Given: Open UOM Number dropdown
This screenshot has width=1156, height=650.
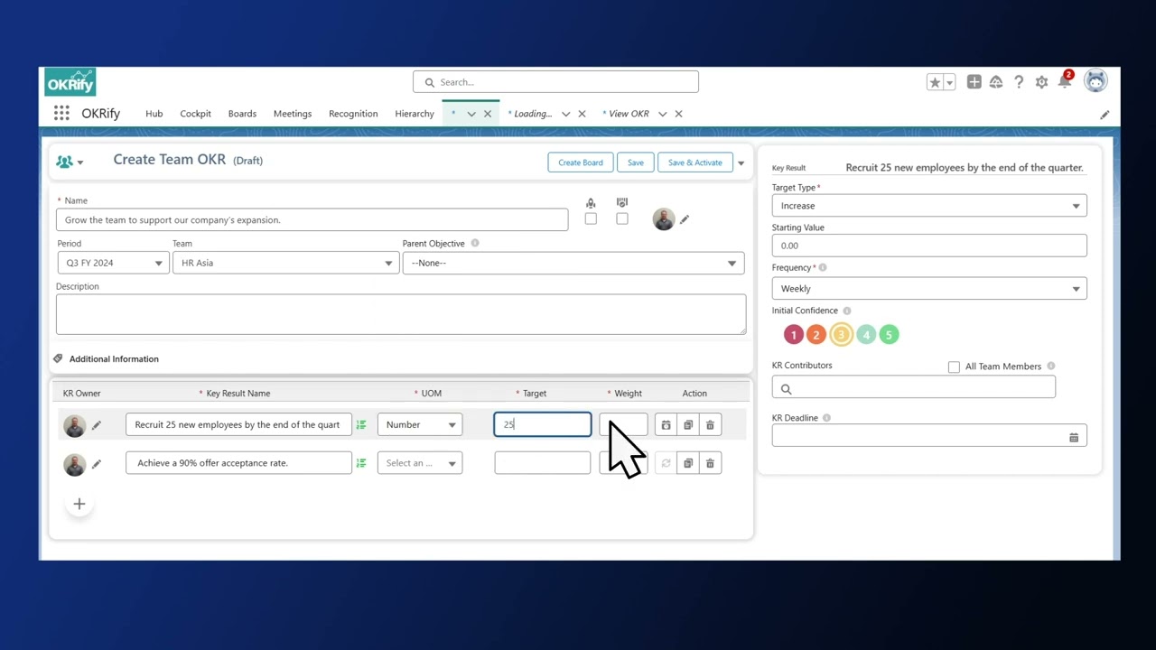Looking at the screenshot, I should [420, 424].
